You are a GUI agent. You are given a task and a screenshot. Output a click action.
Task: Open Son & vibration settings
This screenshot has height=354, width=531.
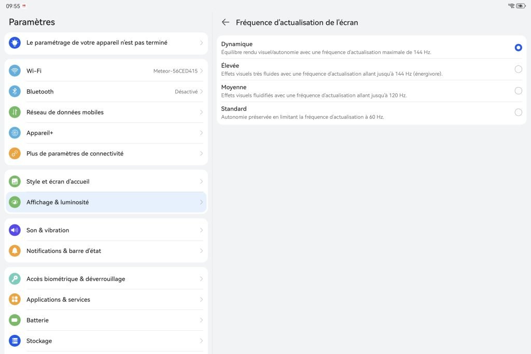pos(106,230)
